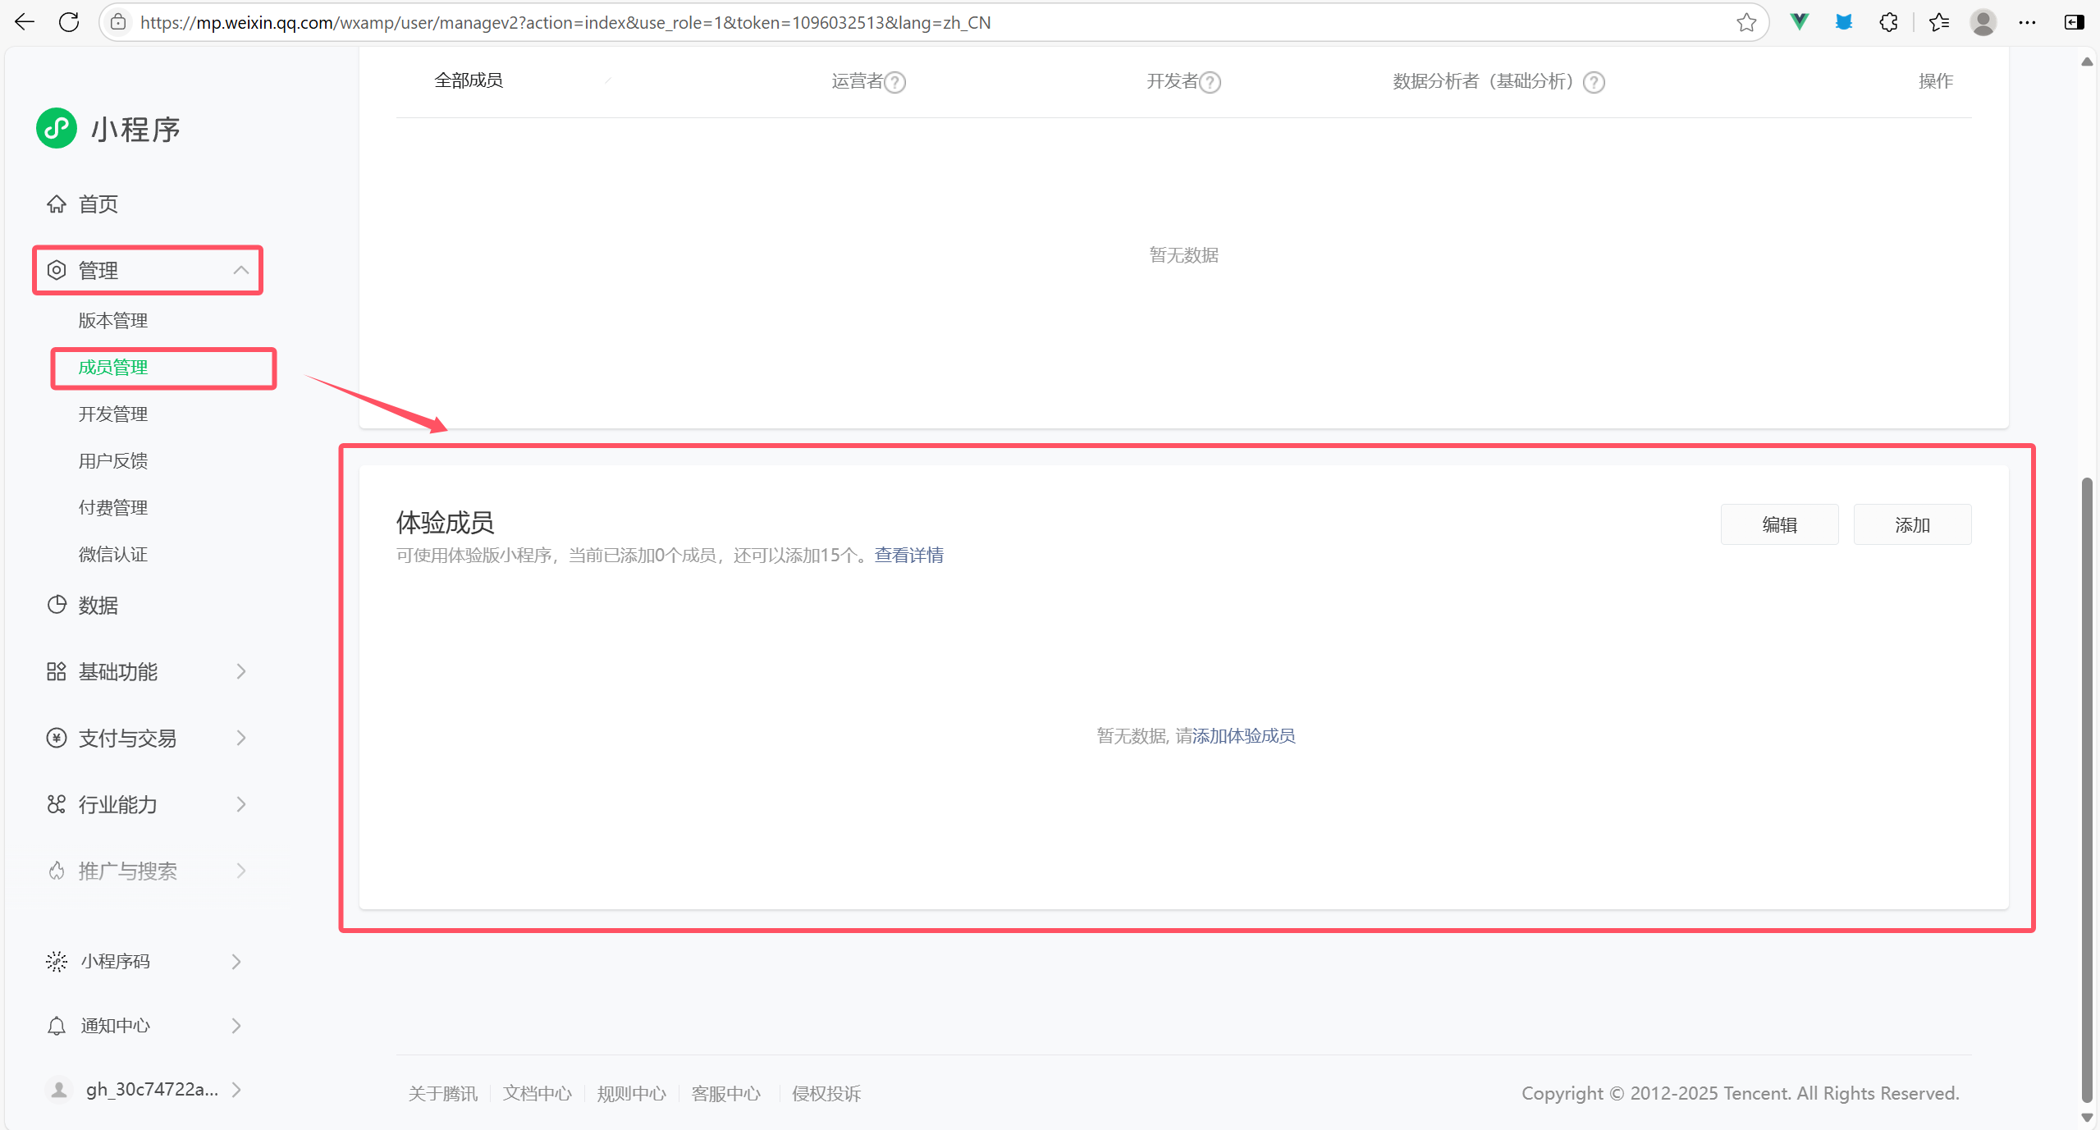Open the browser extensions puzzle icon
Viewport: 2100px width, 1130px height.
1888,22
